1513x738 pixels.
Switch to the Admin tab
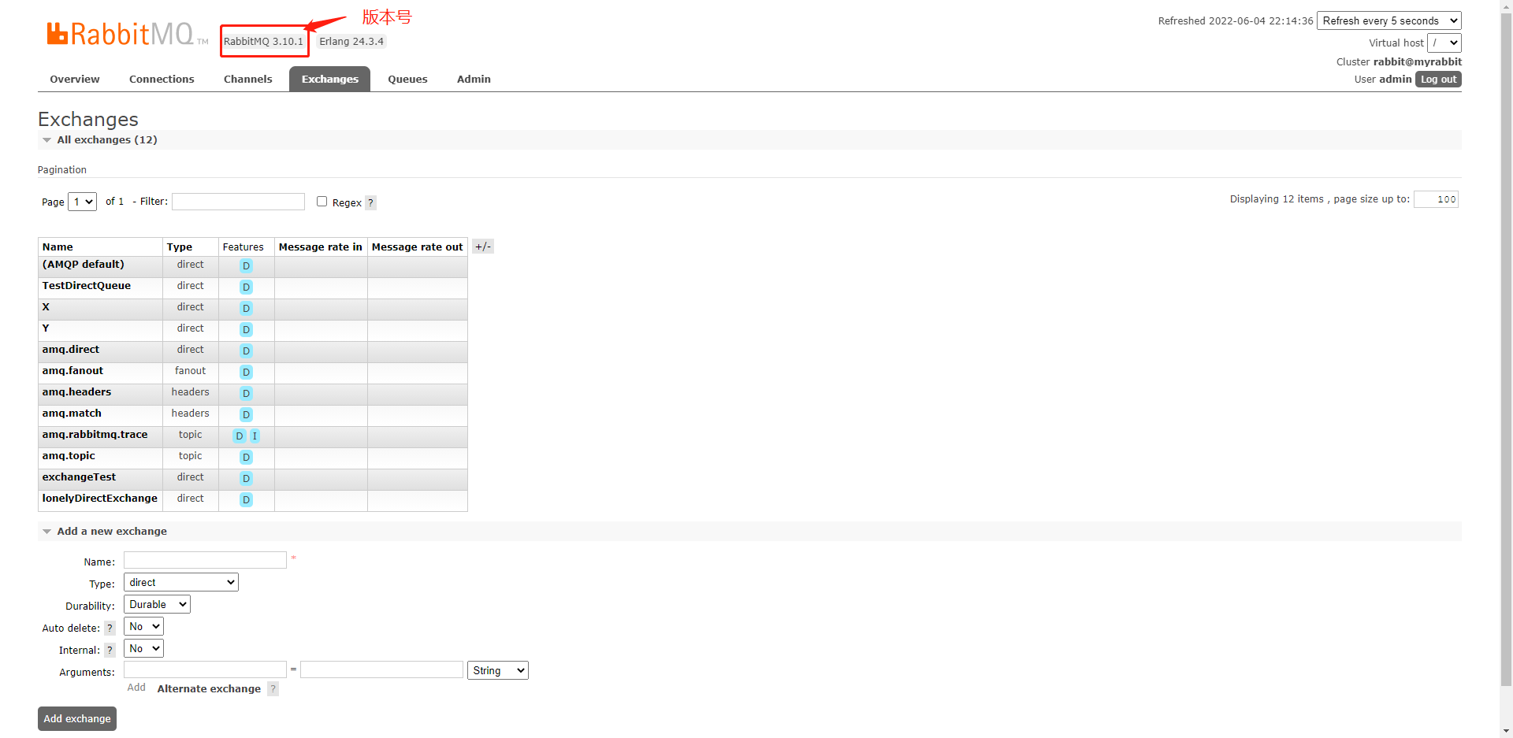point(474,80)
